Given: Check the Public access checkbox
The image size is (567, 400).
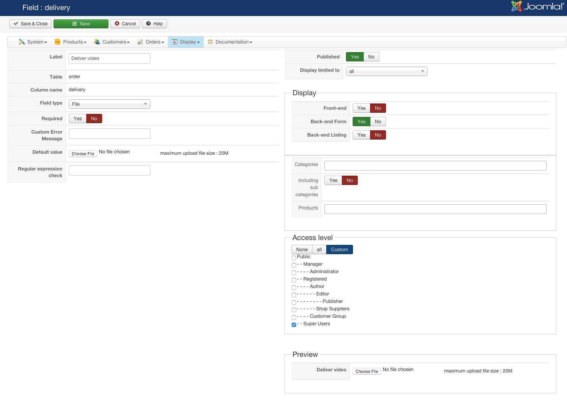Looking at the screenshot, I should click(294, 258).
